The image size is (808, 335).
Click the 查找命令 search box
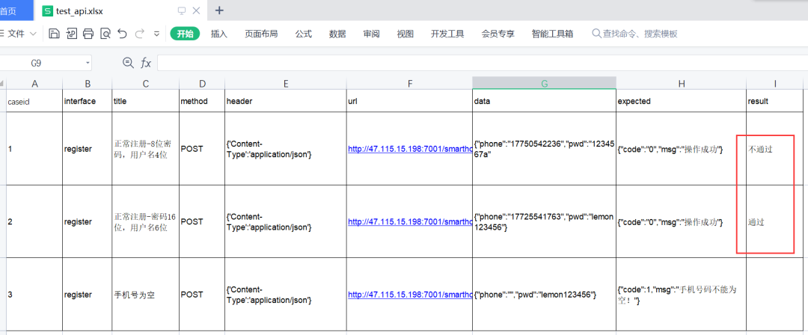coord(635,34)
